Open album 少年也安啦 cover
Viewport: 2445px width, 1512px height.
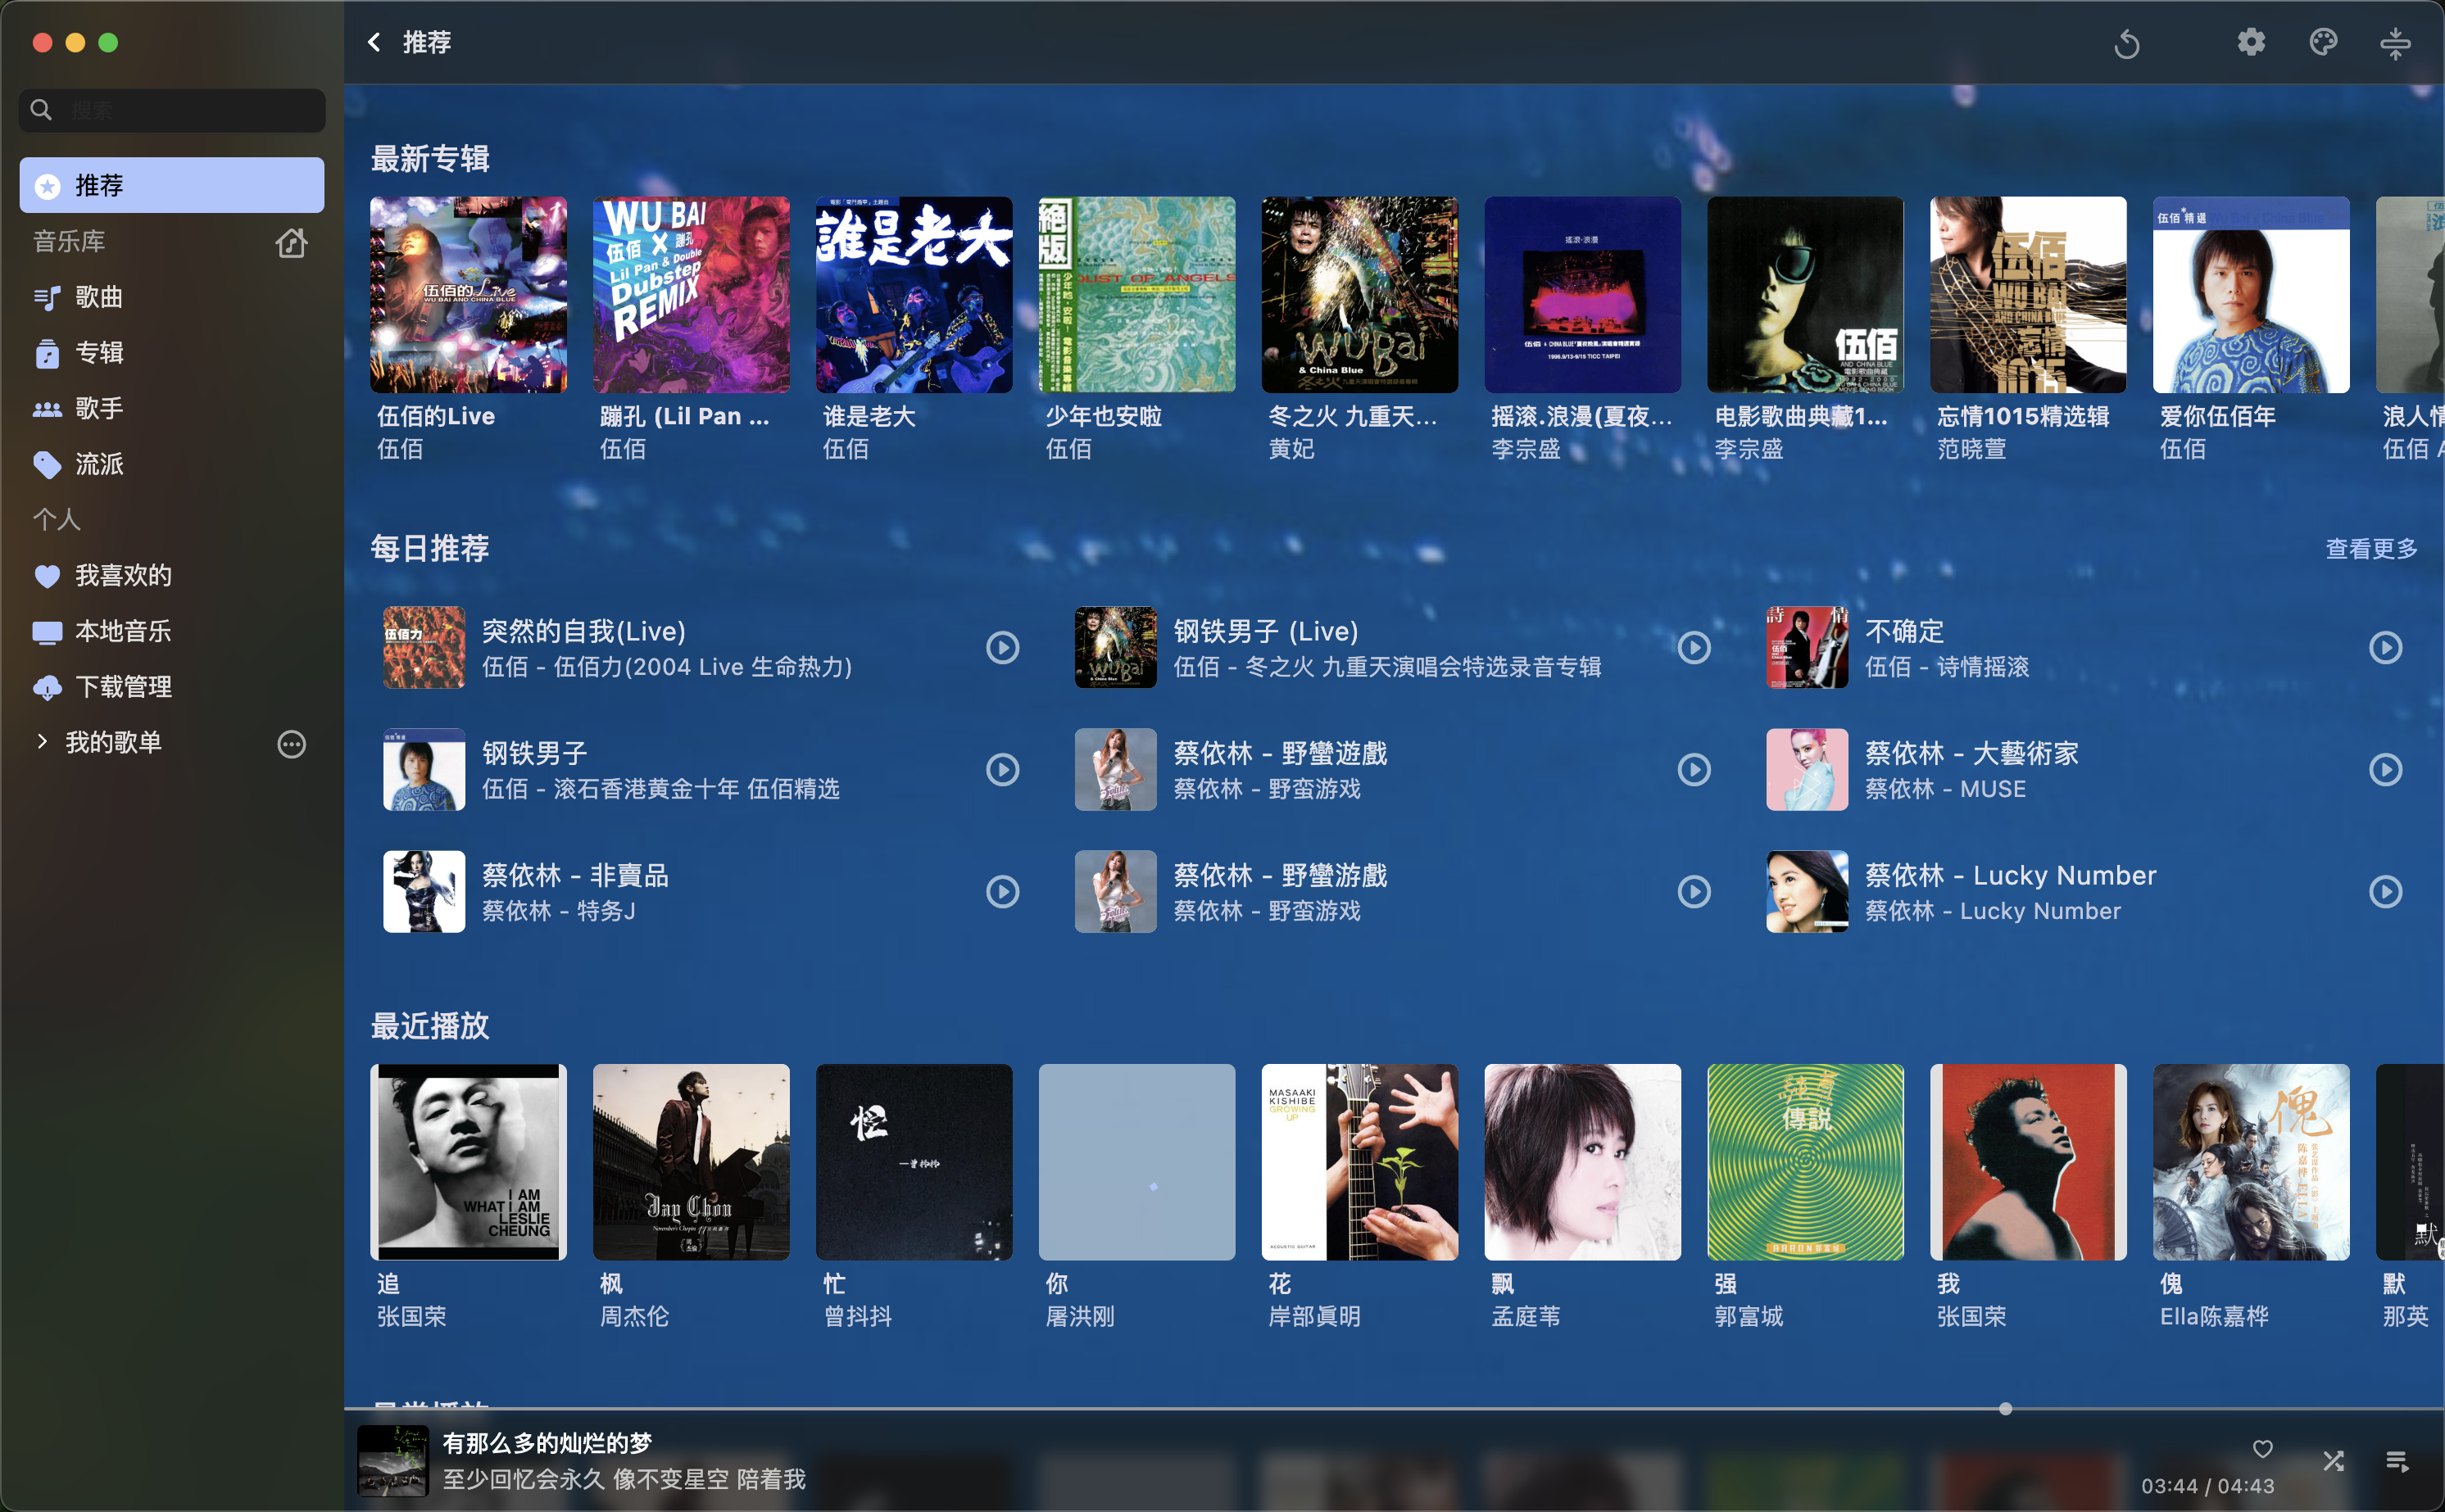click(1137, 295)
